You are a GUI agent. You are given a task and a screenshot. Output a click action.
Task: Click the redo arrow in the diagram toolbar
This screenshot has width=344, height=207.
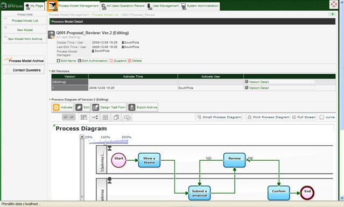pos(72,117)
